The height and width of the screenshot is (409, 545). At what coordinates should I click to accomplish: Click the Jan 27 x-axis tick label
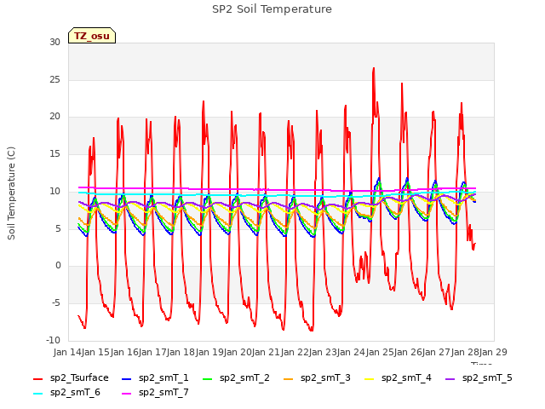pos(437,352)
